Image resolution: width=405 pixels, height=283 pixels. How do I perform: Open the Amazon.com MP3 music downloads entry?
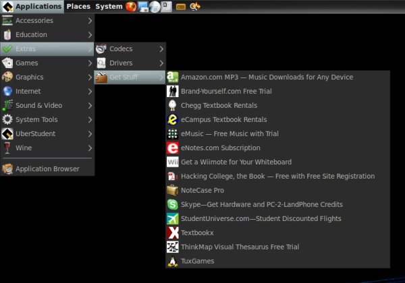[x=267, y=77]
